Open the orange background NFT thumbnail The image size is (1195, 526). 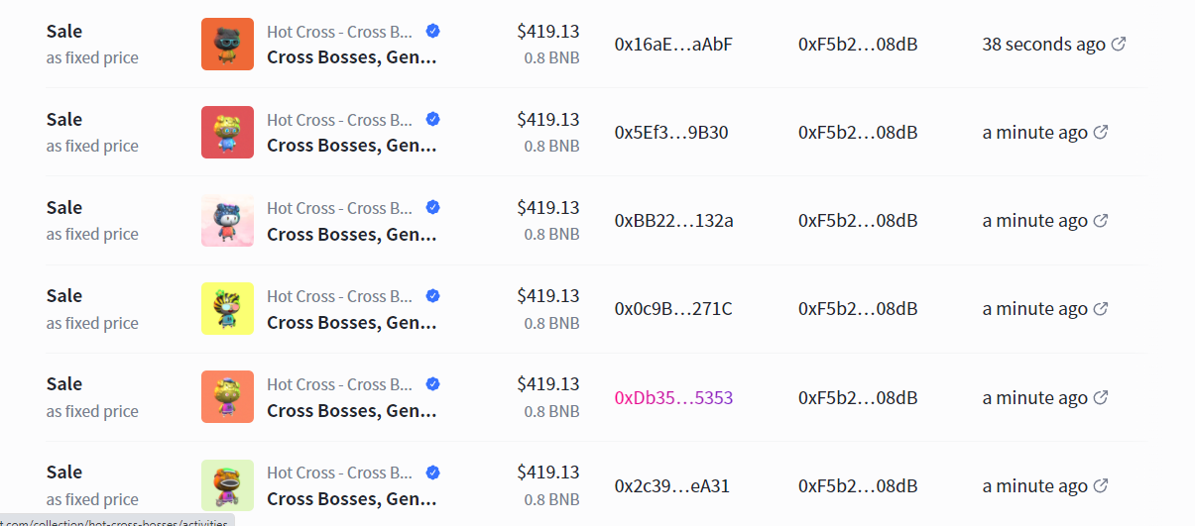coord(227,45)
